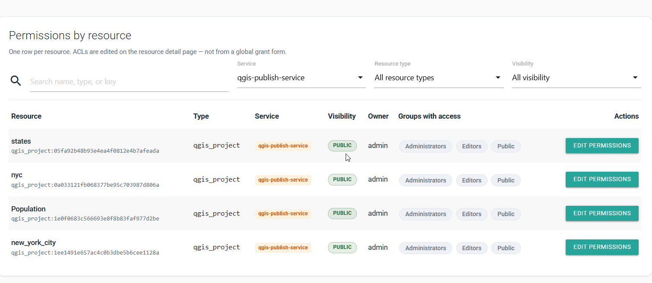
Task: Click Public group chip in nyc row
Action: pyautogui.click(x=506, y=180)
